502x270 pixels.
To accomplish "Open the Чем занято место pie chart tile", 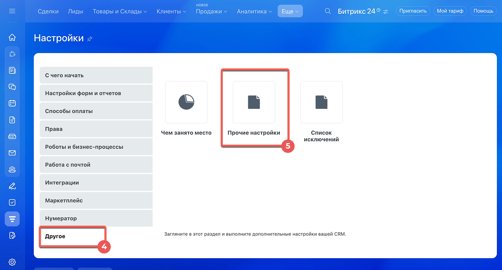I will click(x=186, y=102).
